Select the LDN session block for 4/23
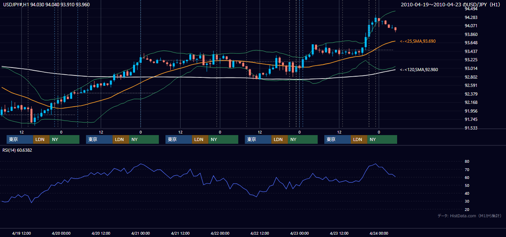506x237 pixels. pyautogui.click(x=359, y=139)
